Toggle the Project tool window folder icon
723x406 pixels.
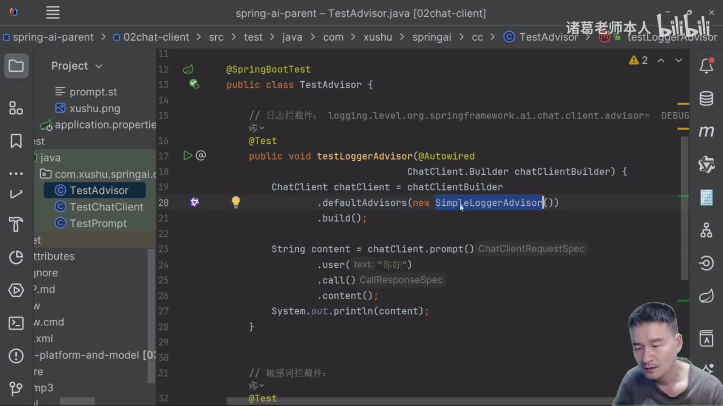16,66
